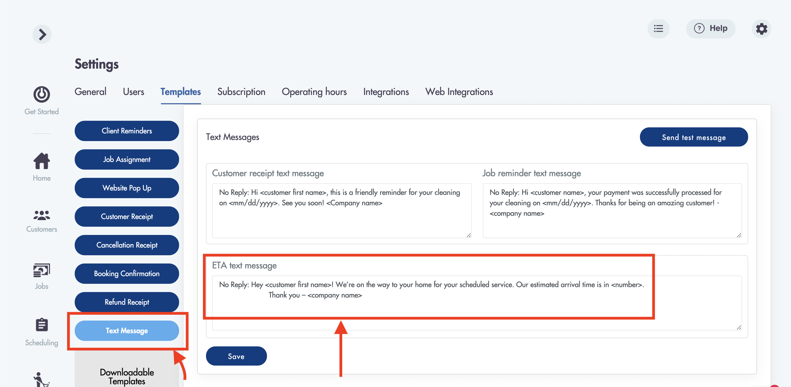Open Booking Confirmation template
Viewport: 791px width, 387px height.
[x=127, y=273]
